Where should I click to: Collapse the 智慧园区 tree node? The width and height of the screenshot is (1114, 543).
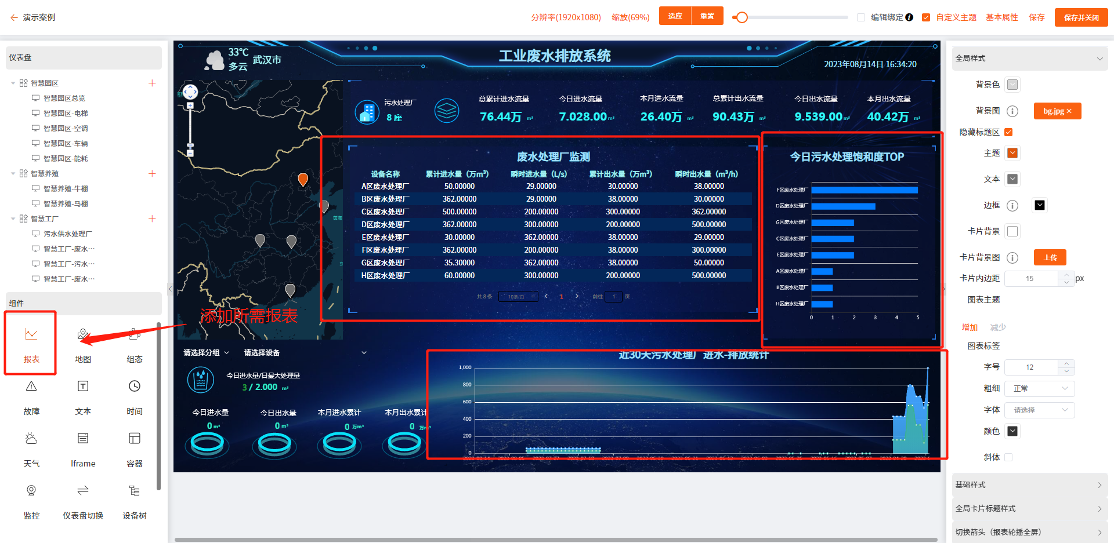[x=13, y=83]
